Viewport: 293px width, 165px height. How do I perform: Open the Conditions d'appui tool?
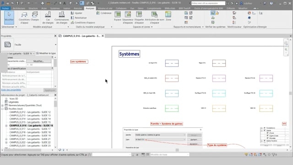[24, 18]
